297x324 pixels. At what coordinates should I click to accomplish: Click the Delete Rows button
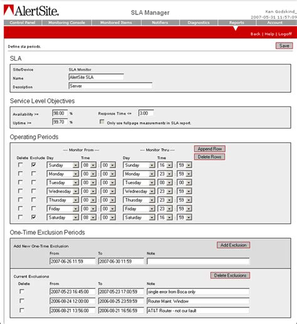tap(209, 157)
